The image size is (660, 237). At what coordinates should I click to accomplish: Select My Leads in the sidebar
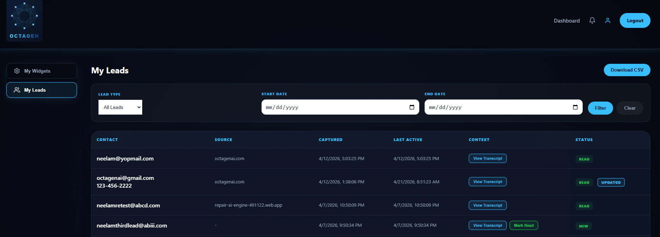tap(42, 90)
